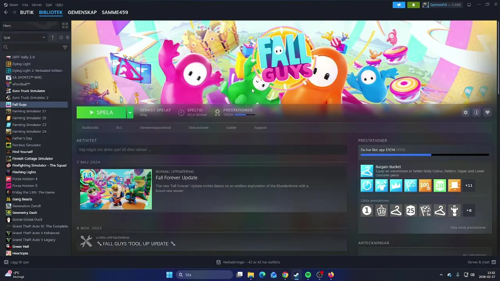Select the clock achievement icon
Screen dimensions: 500x281
coord(367,185)
